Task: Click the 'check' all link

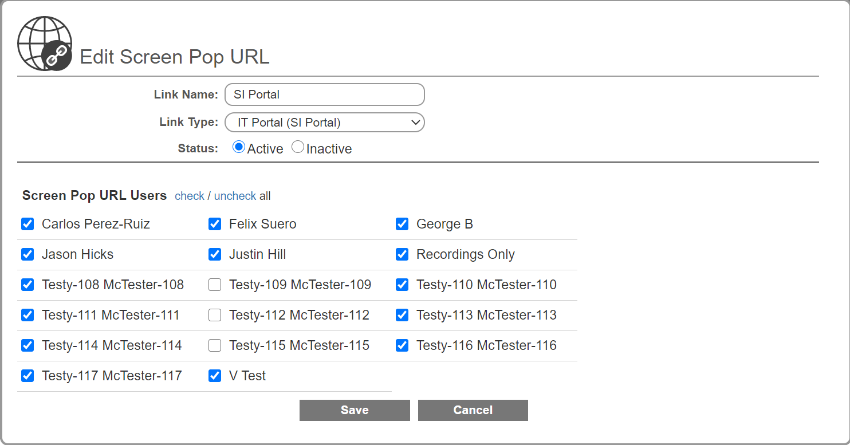Action: tap(190, 196)
